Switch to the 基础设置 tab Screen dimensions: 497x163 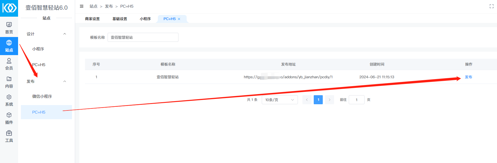(120, 19)
